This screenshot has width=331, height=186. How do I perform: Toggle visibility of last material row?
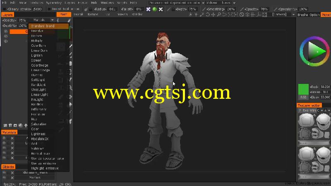(x=4, y=157)
